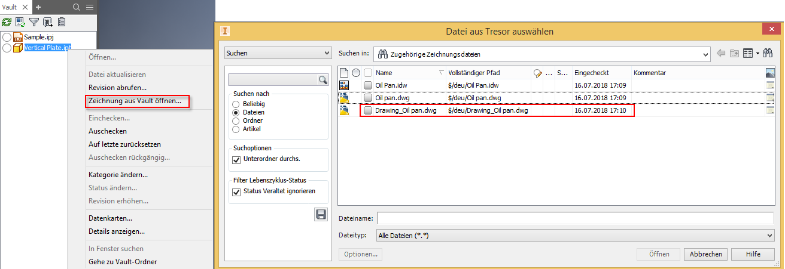785x269 pixels.
Task: Choose Kategorie ändern in context menu
Action: (118, 175)
